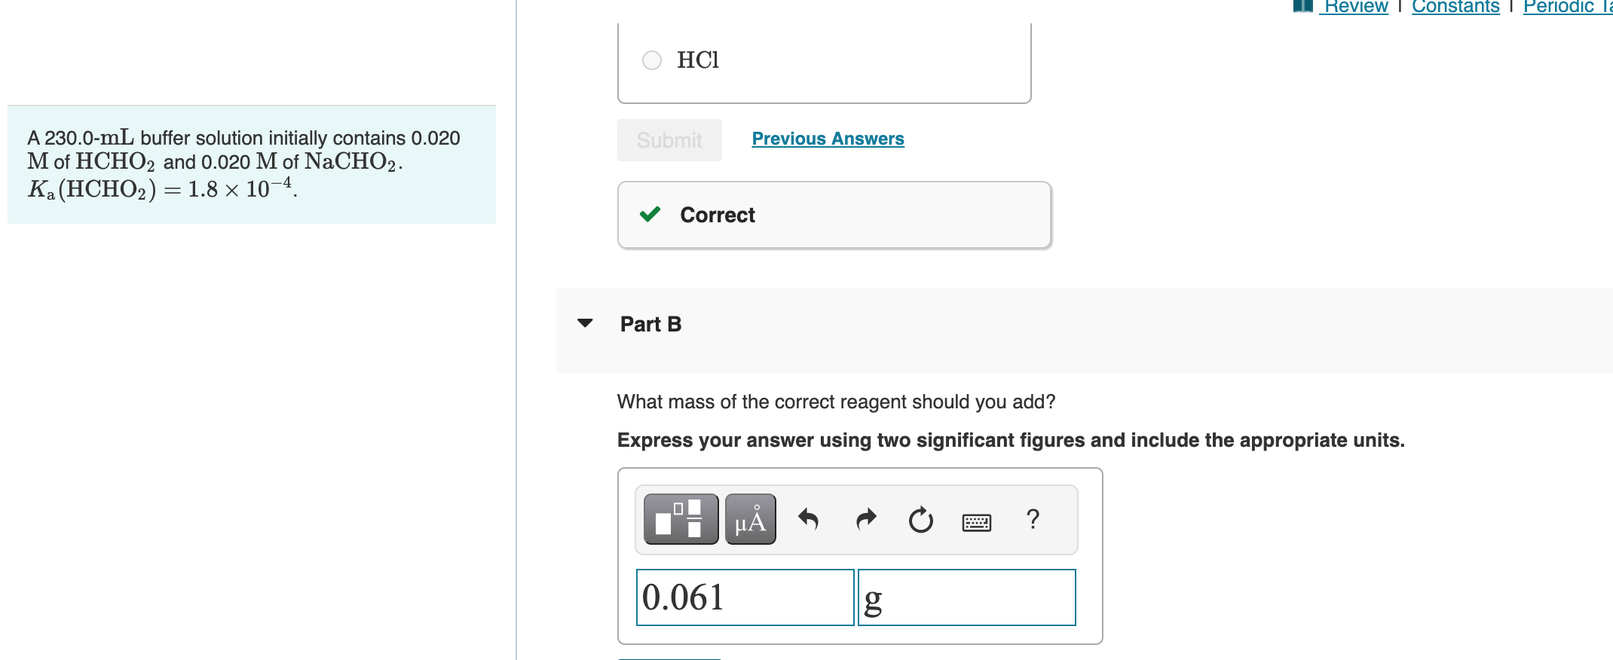1613x660 pixels.
Task: Click the green Correct checkmark banner
Action: coord(833,215)
